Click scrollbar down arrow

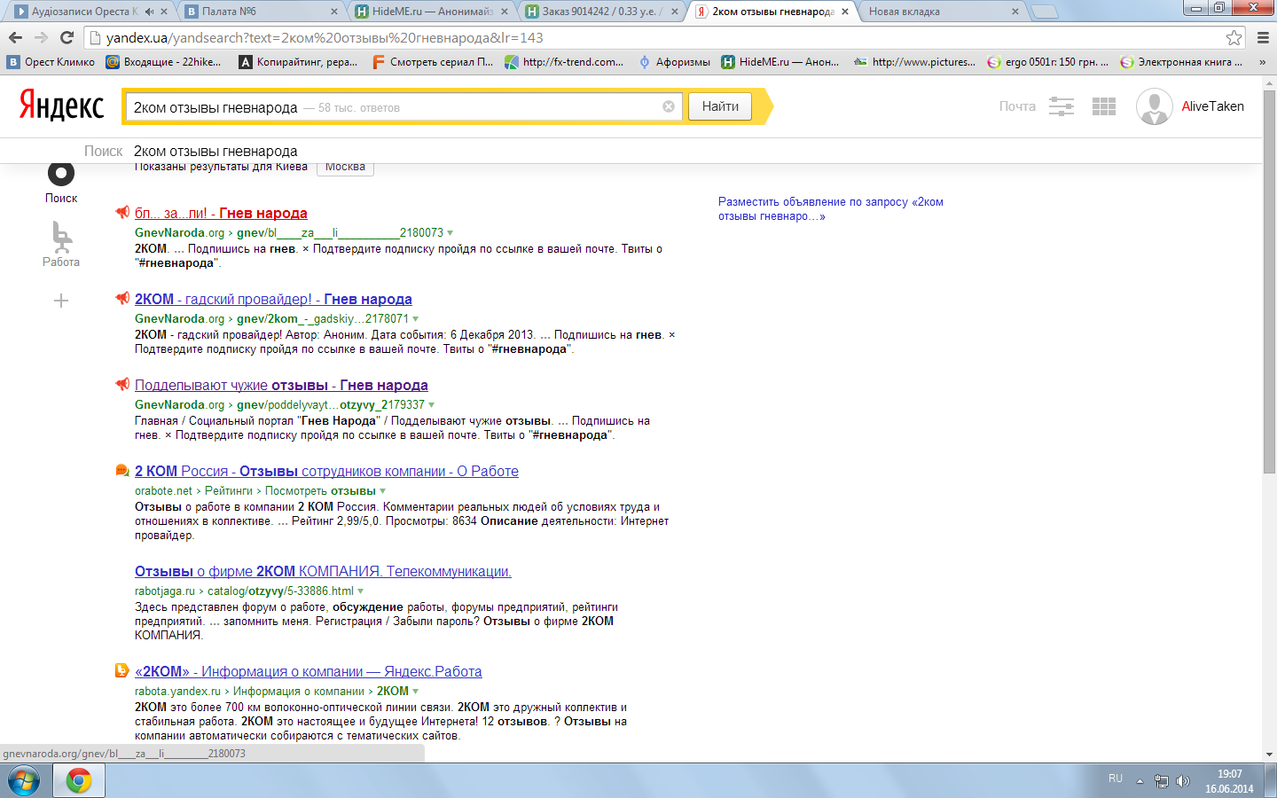point(1269,755)
